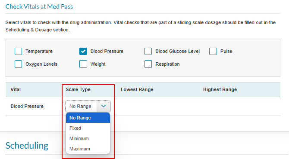Select the Respiration checkbox
Image resolution: width=289 pixels, height=159 pixels.
point(148,64)
